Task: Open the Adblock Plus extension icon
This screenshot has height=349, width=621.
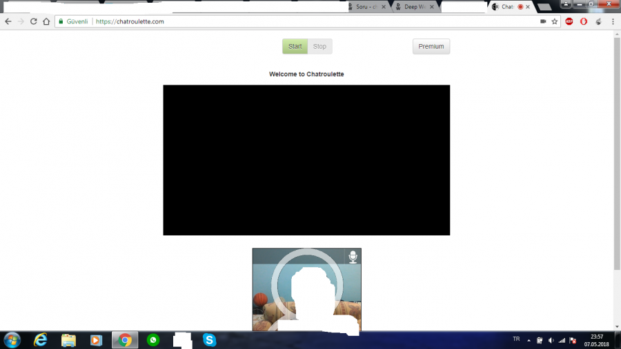Action: click(x=569, y=21)
